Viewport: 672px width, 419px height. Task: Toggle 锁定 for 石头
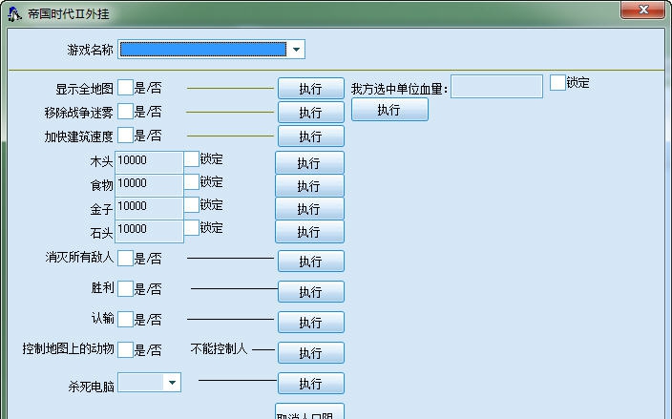[x=192, y=227]
